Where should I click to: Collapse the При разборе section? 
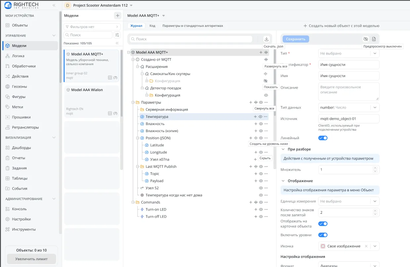point(283,149)
